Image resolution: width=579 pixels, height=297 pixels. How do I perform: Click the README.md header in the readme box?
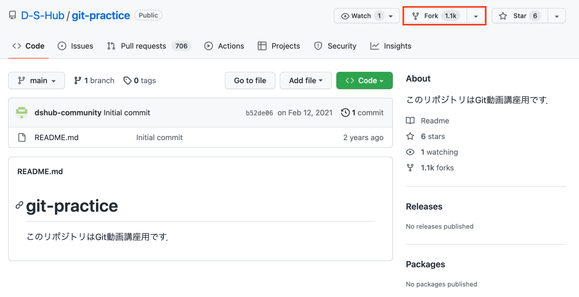pos(40,171)
